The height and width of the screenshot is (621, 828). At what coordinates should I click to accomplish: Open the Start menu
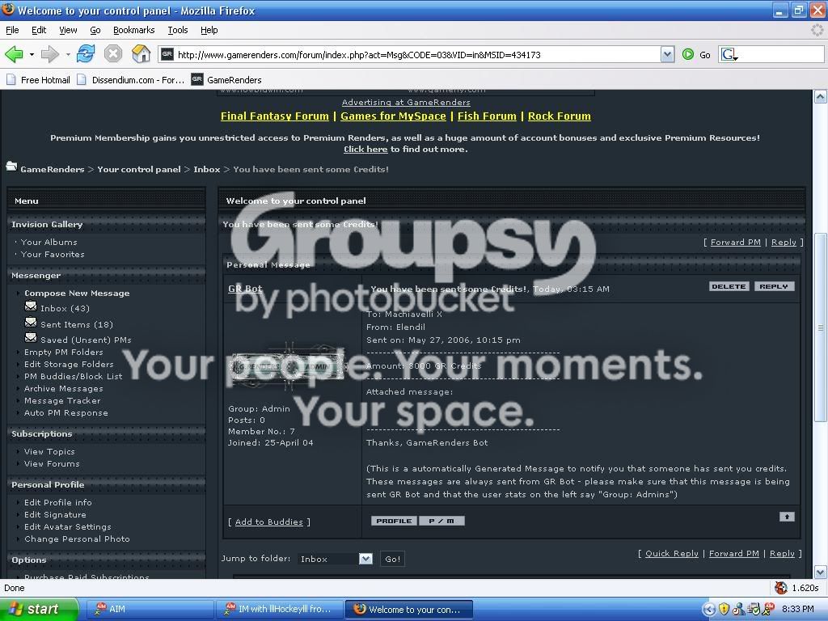[39, 609]
